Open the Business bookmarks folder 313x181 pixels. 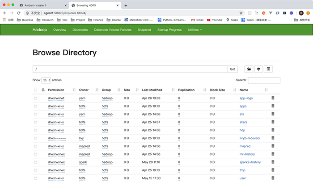click(x=25, y=20)
